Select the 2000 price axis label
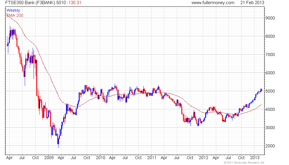289x165 pixels. pyautogui.click(x=270, y=146)
